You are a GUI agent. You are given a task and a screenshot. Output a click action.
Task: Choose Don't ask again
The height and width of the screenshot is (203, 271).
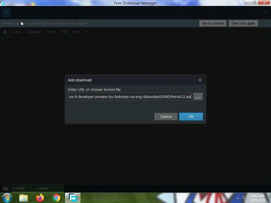[243, 23]
